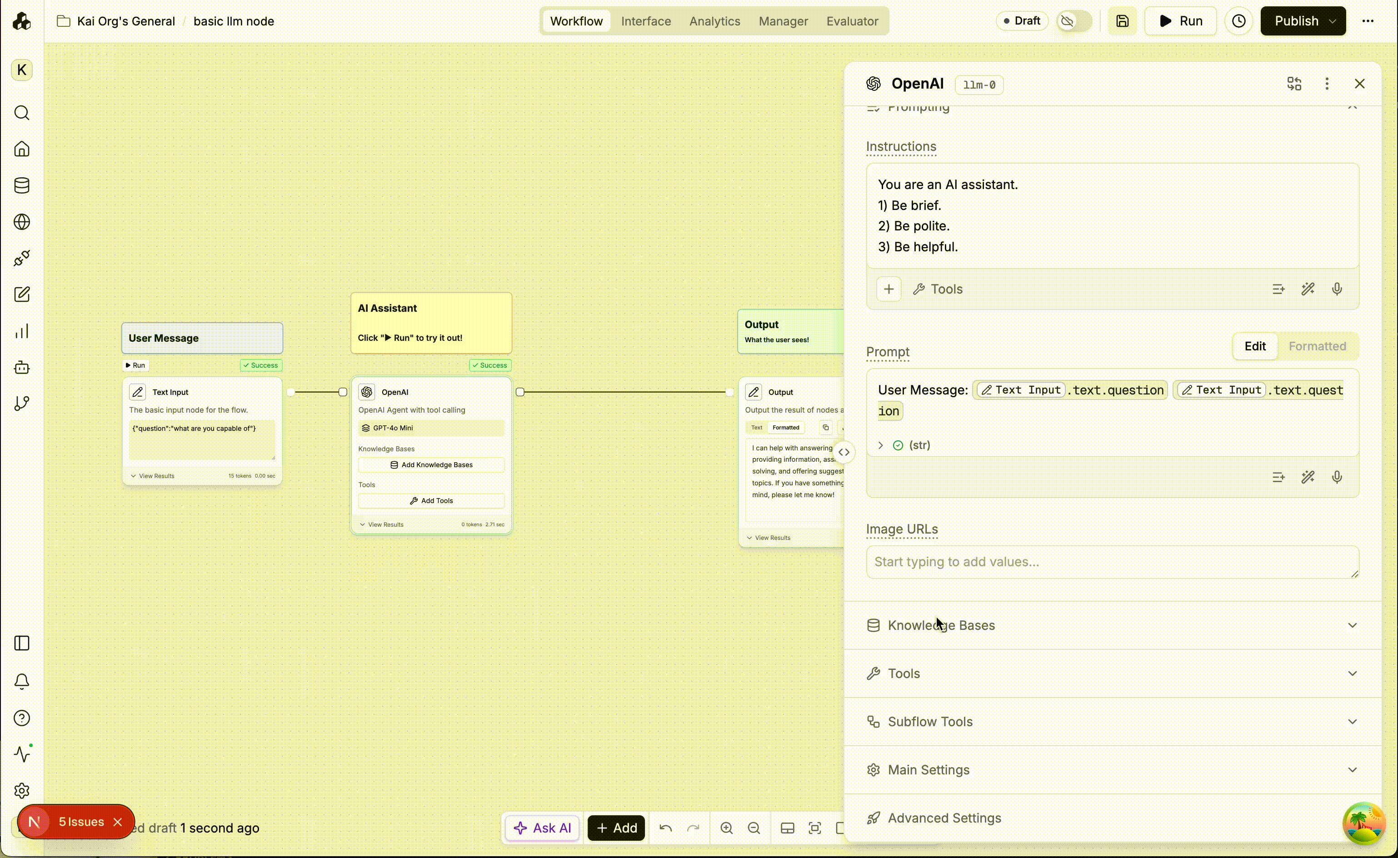The image size is (1398, 858).
Task: Click the microphone icon under Instructions
Action: tap(1337, 289)
